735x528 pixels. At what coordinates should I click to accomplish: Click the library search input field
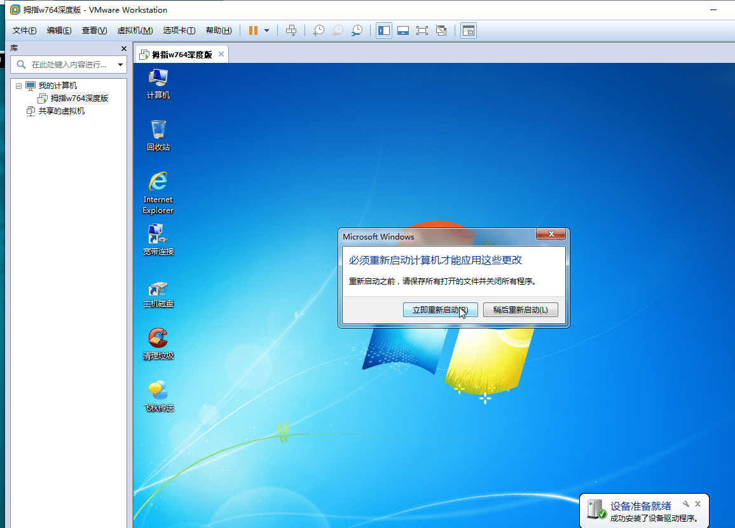69,65
